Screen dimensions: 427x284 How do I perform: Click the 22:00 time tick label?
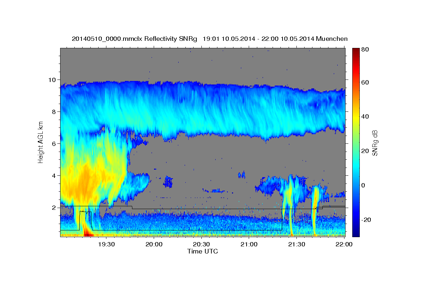pos(344,244)
